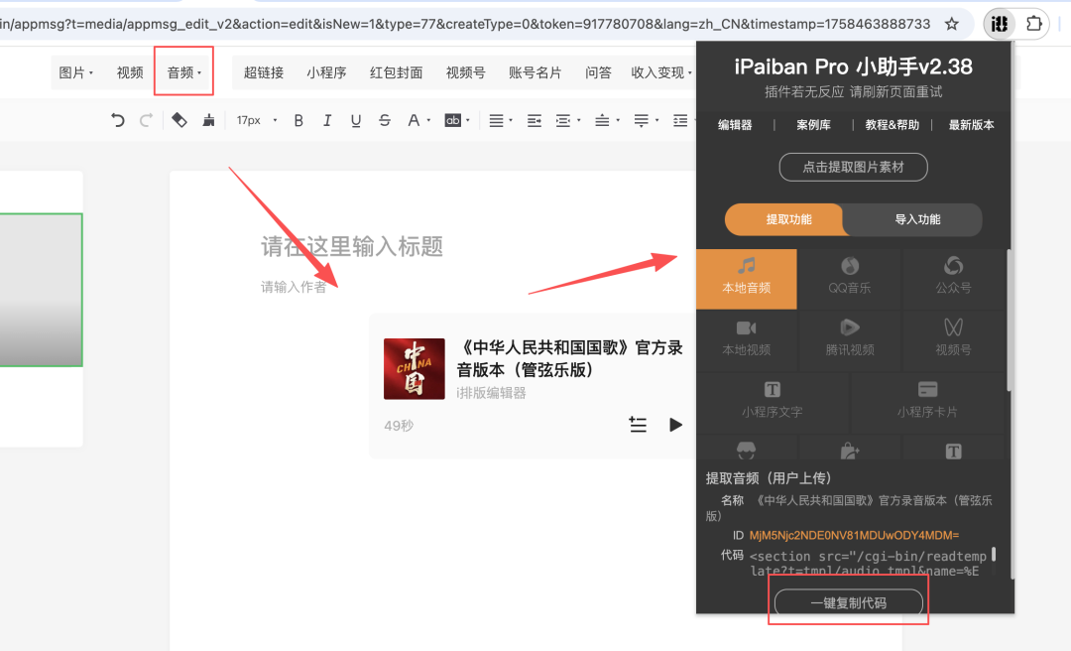This screenshot has height=651, width=1071.
Task: Toggle italic formatting
Action: (327, 120)
